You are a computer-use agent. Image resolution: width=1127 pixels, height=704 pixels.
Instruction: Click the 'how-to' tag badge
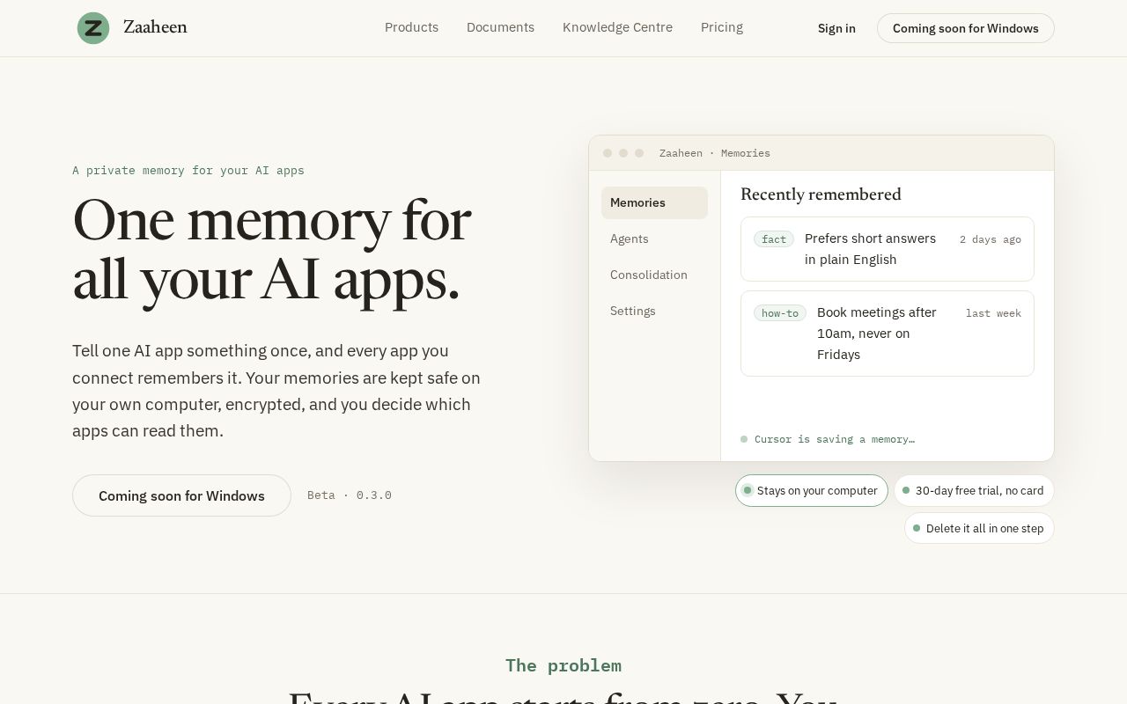pyautogui.click(x=780, y=313)
